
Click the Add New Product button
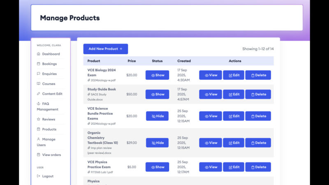pyautogui.click(x=106, y=49)
